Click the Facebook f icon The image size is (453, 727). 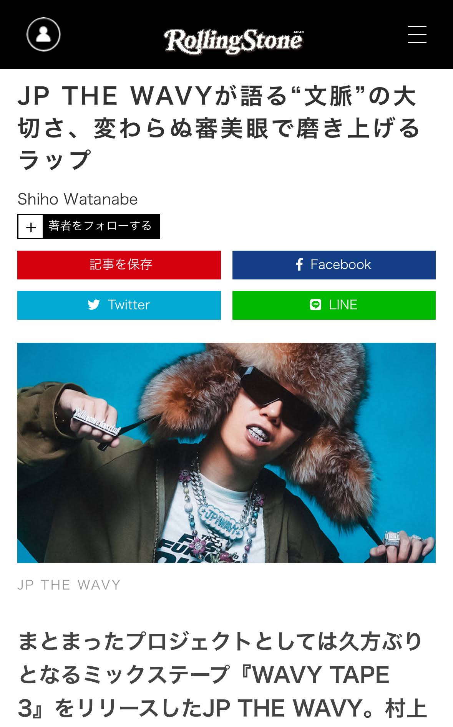(x=300, y=264)
